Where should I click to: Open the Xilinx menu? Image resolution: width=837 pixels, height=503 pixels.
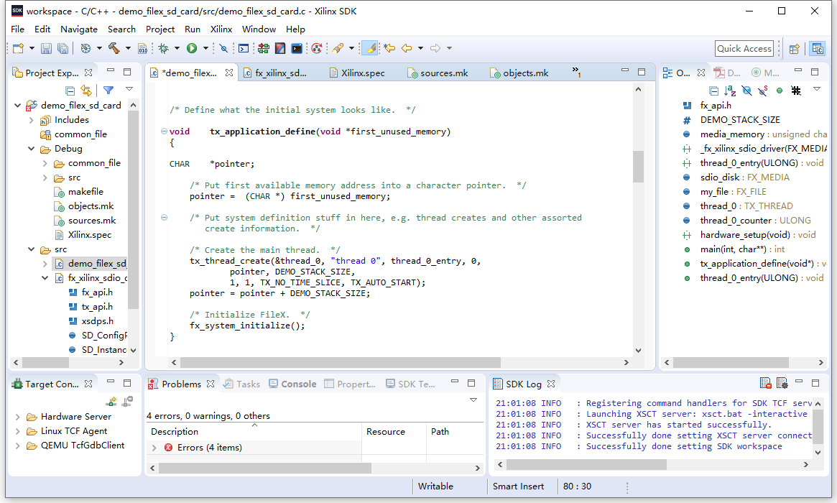221,29
